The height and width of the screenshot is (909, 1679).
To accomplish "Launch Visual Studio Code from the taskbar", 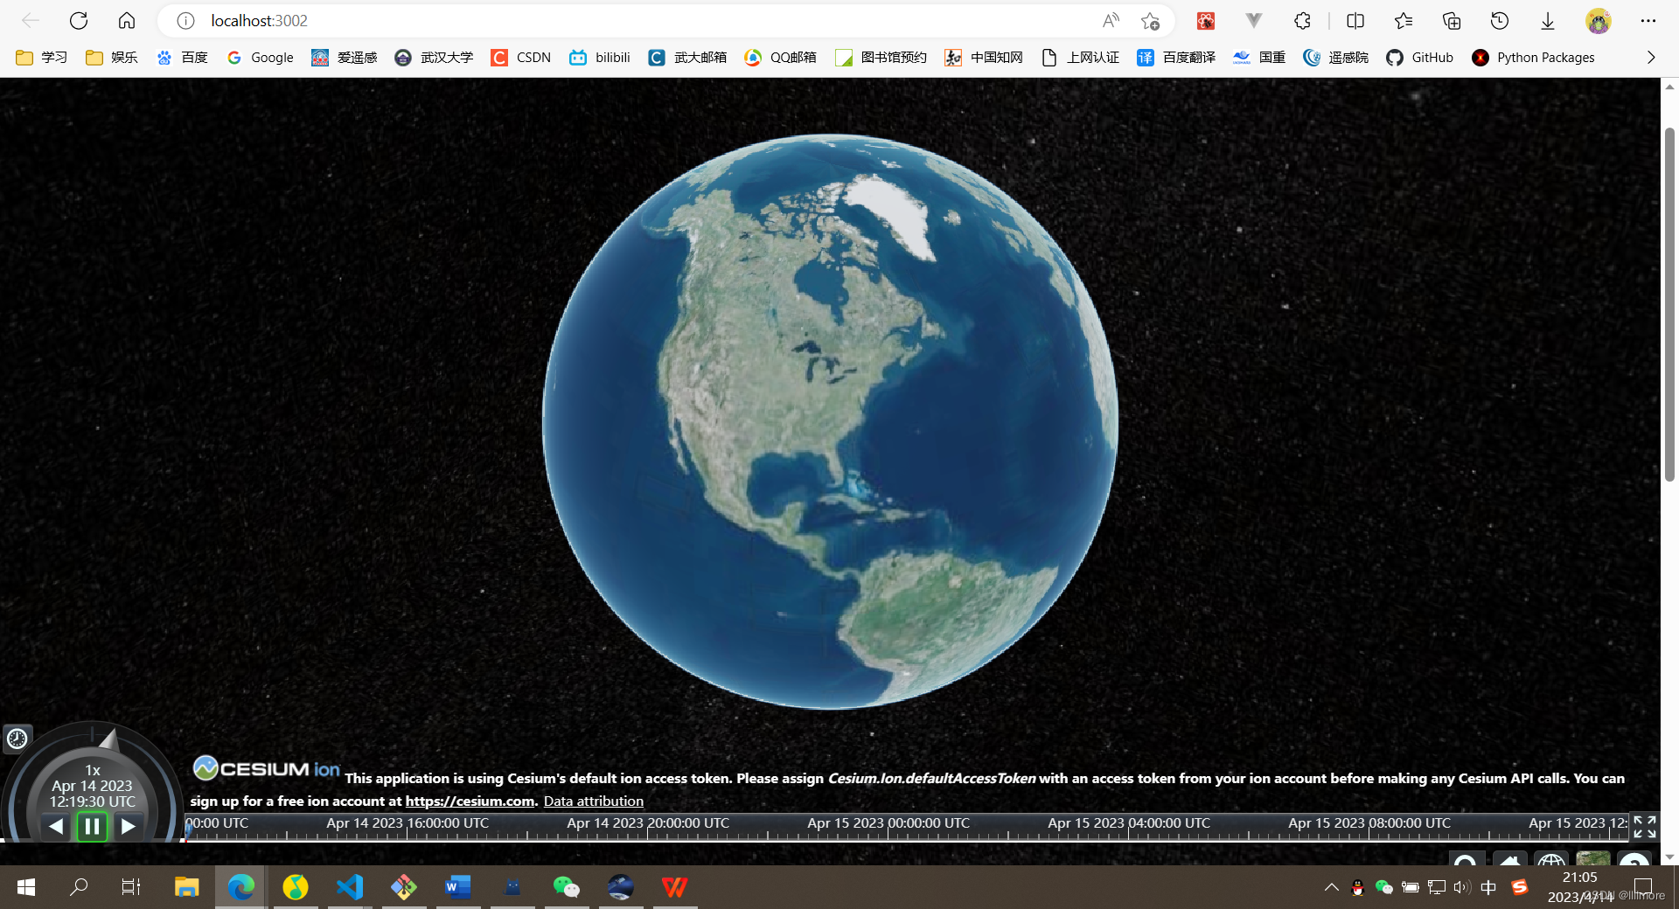I will tap(350, 887).
